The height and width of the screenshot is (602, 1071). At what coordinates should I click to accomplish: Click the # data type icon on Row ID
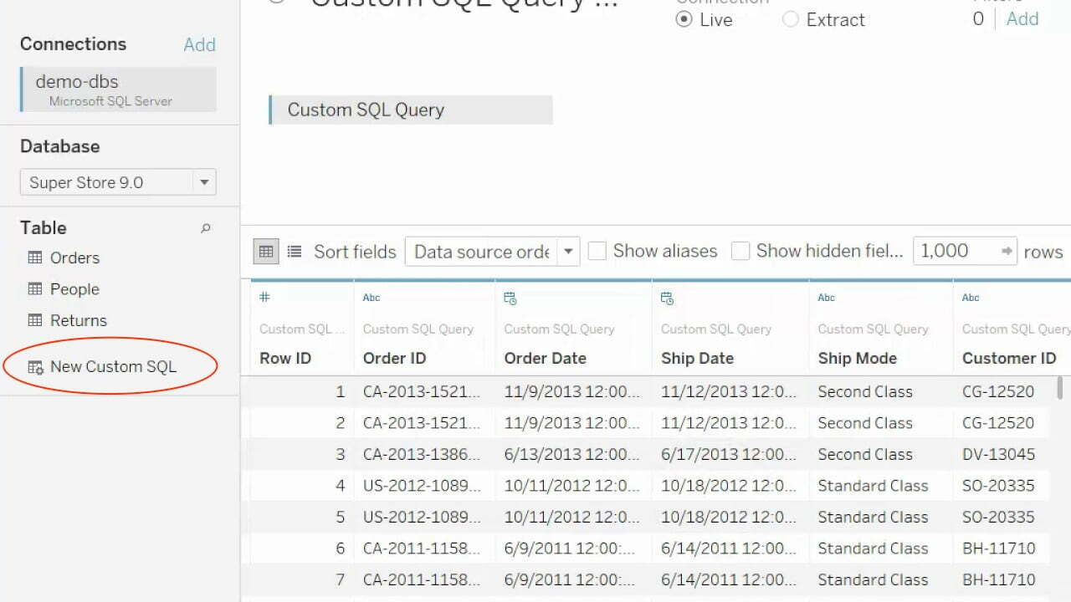(x=263, y=297)
